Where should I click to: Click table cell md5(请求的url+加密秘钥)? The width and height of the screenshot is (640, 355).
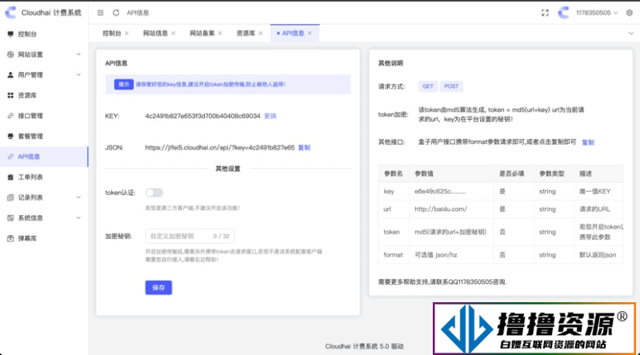pyautogui.click(x=450, y=232)
